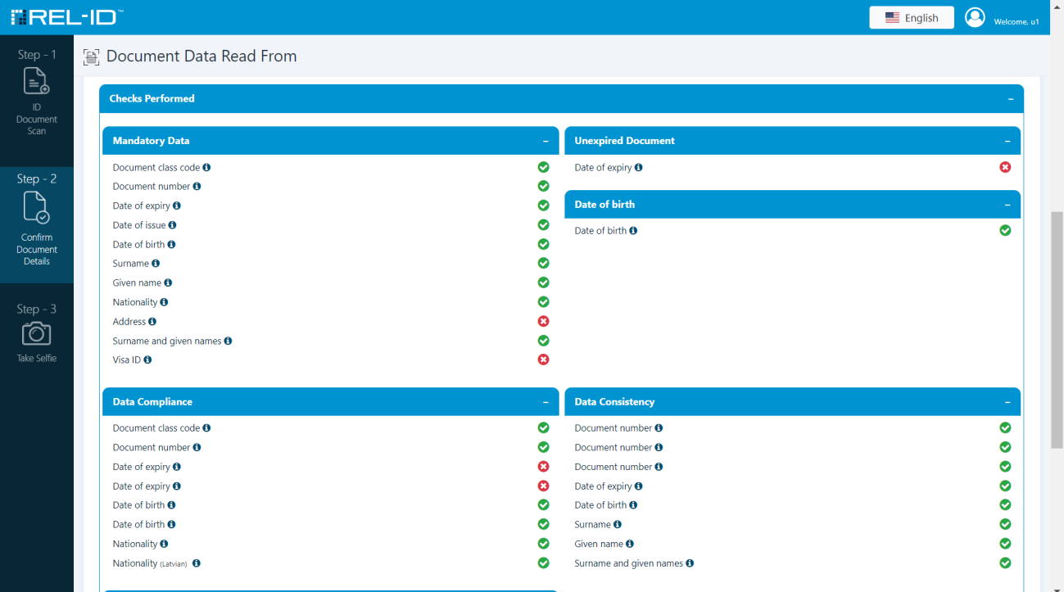Click info icon beside Data Compliance Document class code
The height and width of the screenshot is (592, 1064).
click(x=206, y=427)
